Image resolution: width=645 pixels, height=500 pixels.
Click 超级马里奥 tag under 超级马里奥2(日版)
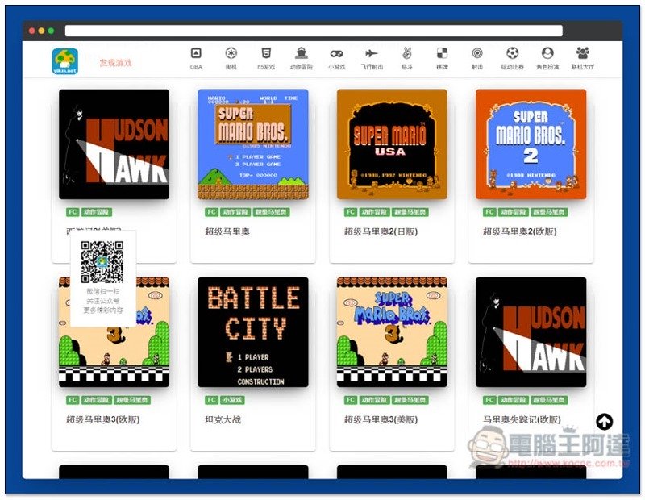(x=410, y=212)
